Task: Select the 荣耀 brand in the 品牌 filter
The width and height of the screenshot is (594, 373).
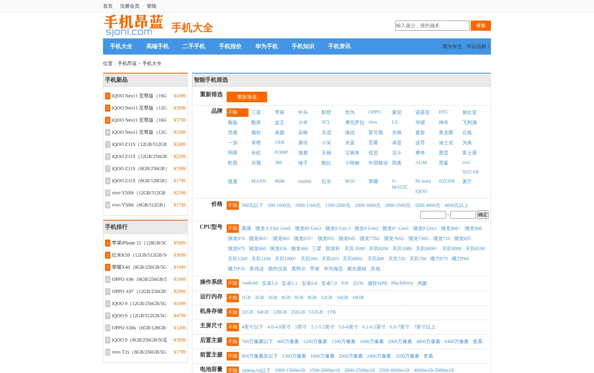Action: 373,181
